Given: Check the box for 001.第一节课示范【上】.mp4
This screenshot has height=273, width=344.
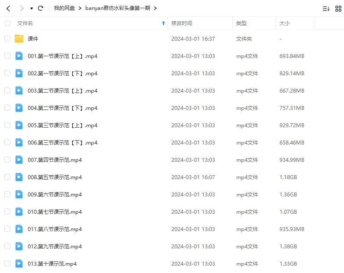Looking at the screenshot, I should (x=7, y=56).
